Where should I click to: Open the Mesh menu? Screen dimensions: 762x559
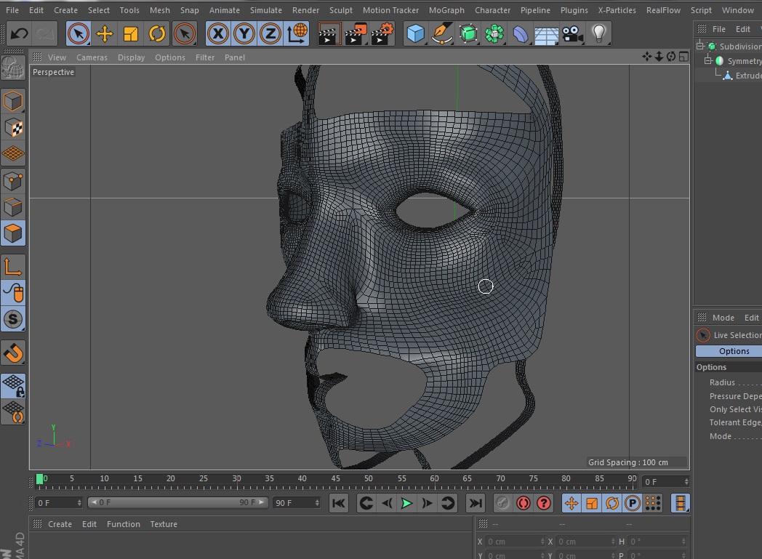click(159, 9)
